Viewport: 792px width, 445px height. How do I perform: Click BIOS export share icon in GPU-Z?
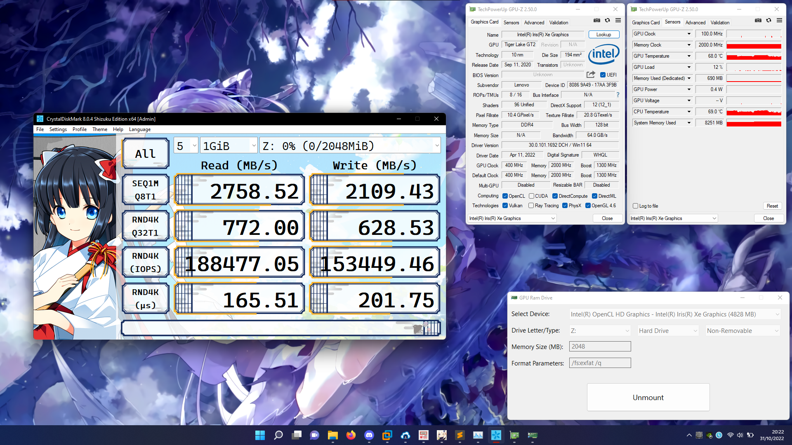pos(591,75)
